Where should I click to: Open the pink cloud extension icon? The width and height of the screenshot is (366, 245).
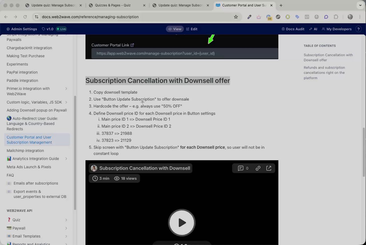pyautogui.click(x=259, y=17)
